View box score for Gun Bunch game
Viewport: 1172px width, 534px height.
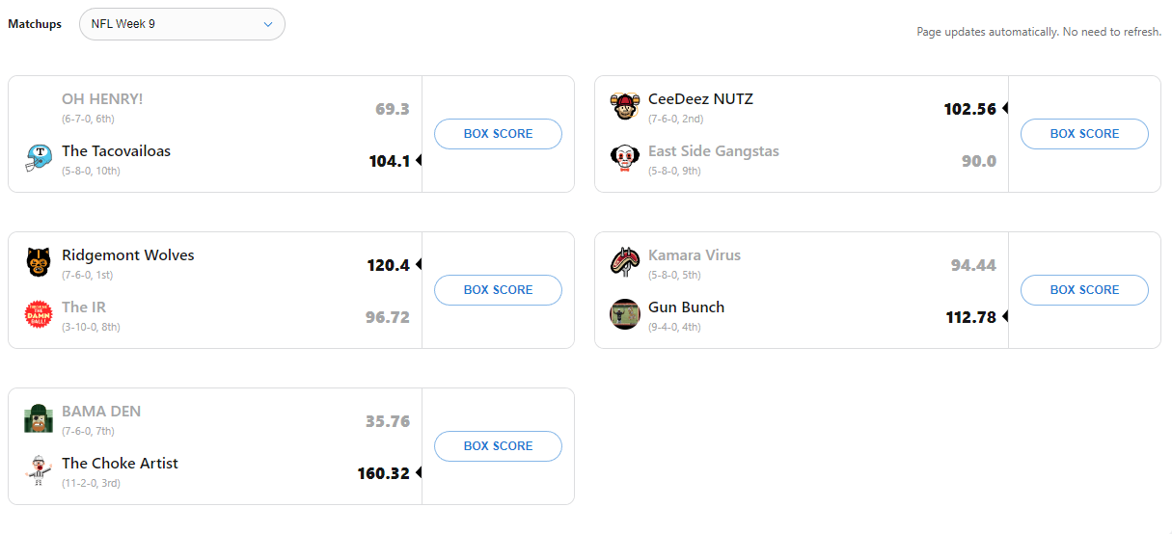pyautogui.click(x=1084, y=290)
